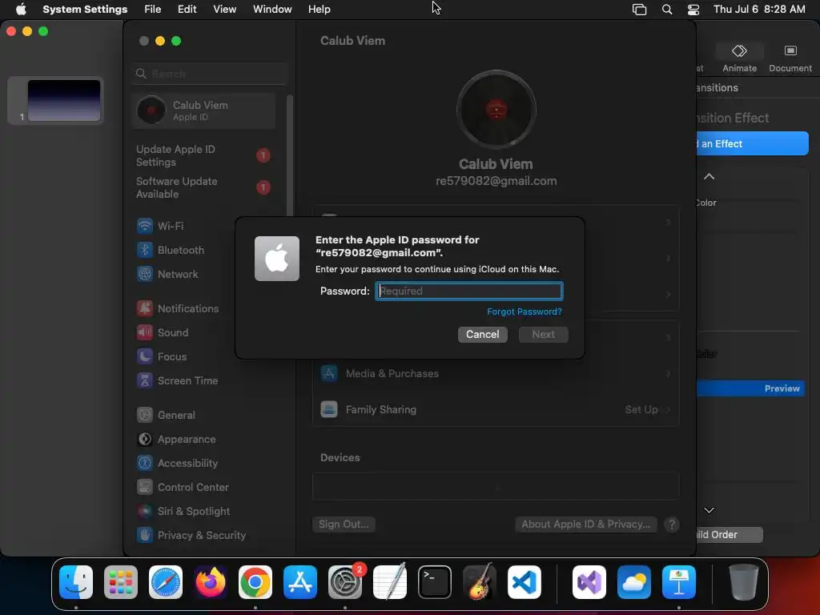Viewport: 820px width, 615px height.
Task: Click the Forgot Password? link
Action: pos(525,312)
